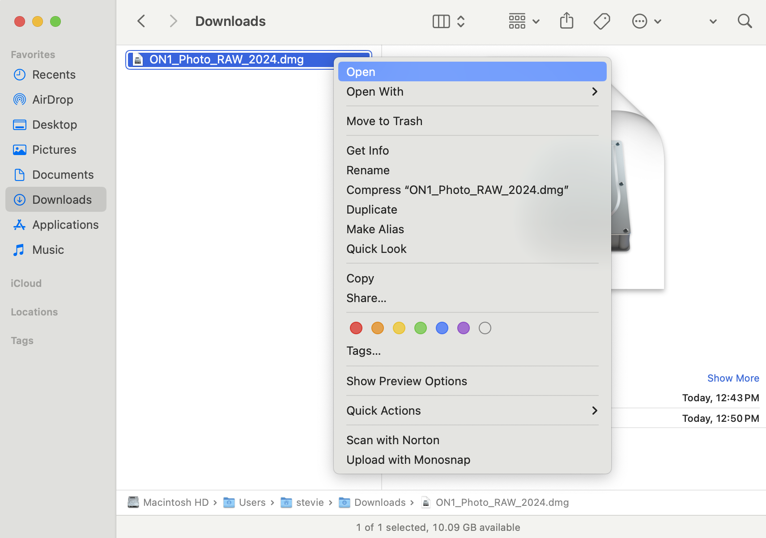Click the Show More link
The image size is (766, 538).
click(733, 378)
